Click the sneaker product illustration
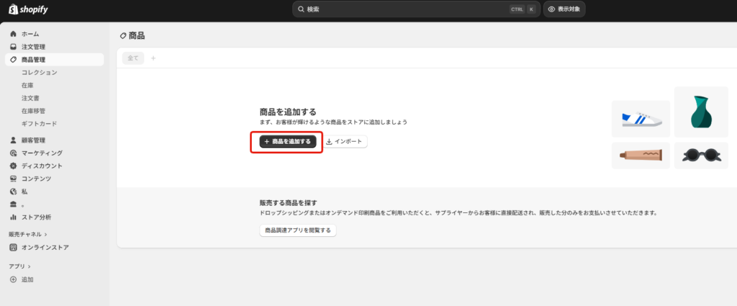 641,119
